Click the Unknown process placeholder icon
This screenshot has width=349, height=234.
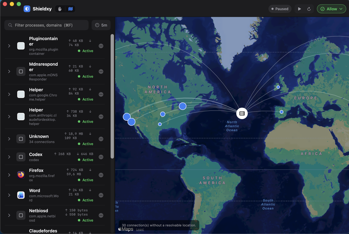point(21,139)
